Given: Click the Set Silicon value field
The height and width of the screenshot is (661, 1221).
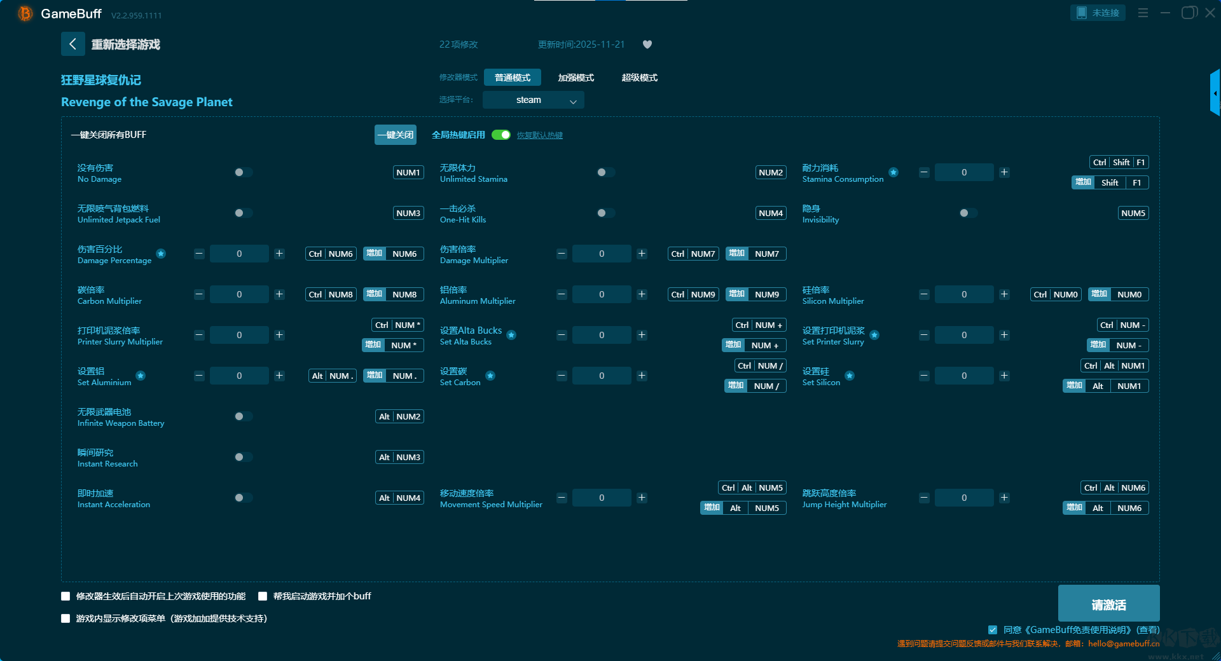Looking at the screenshot, I should pos(964,376).
